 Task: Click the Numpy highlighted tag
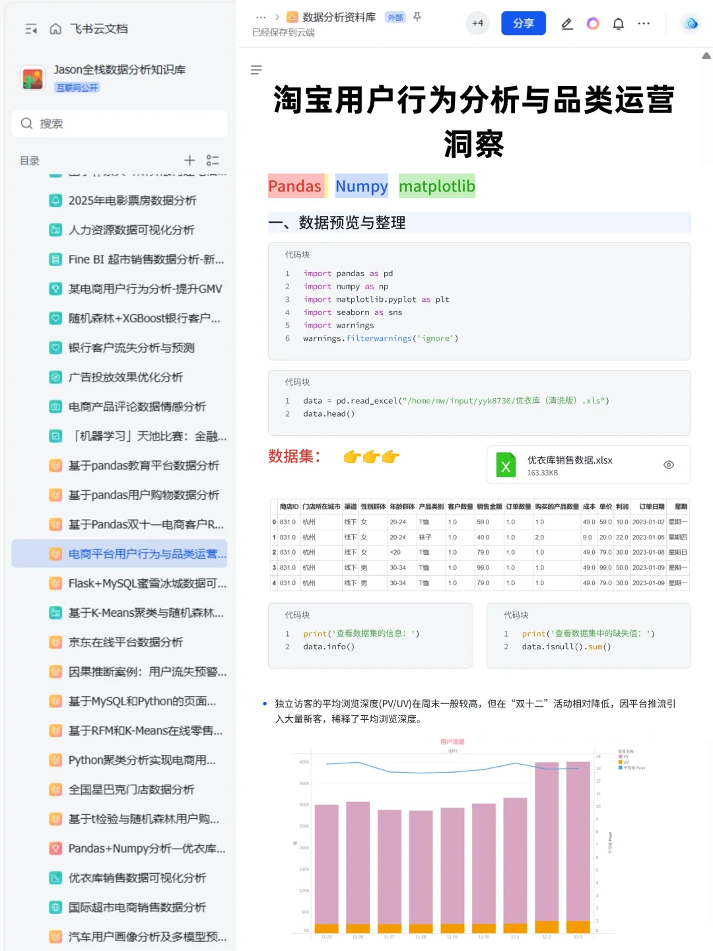point(362,186)
